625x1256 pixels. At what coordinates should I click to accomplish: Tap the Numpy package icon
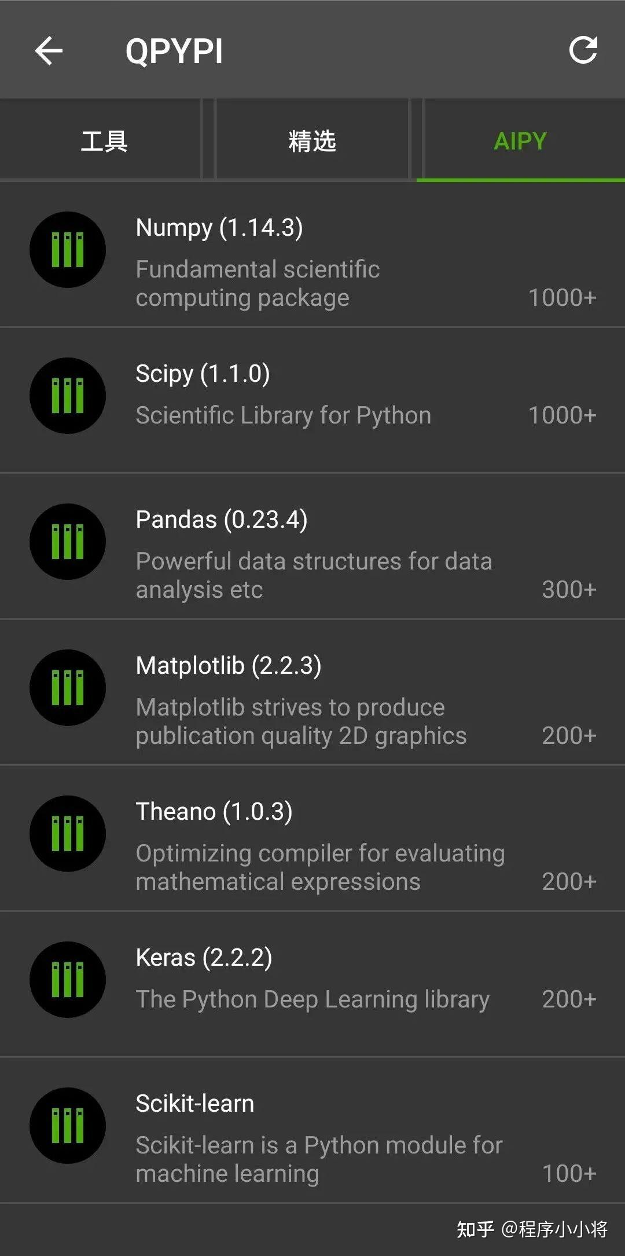tap(68, 250)
